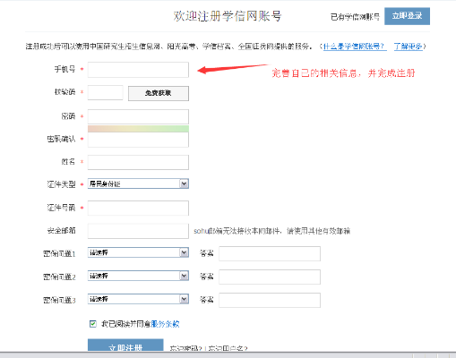Focus the 密码 input field
The image size is (456, 358).
pos(138,116)
